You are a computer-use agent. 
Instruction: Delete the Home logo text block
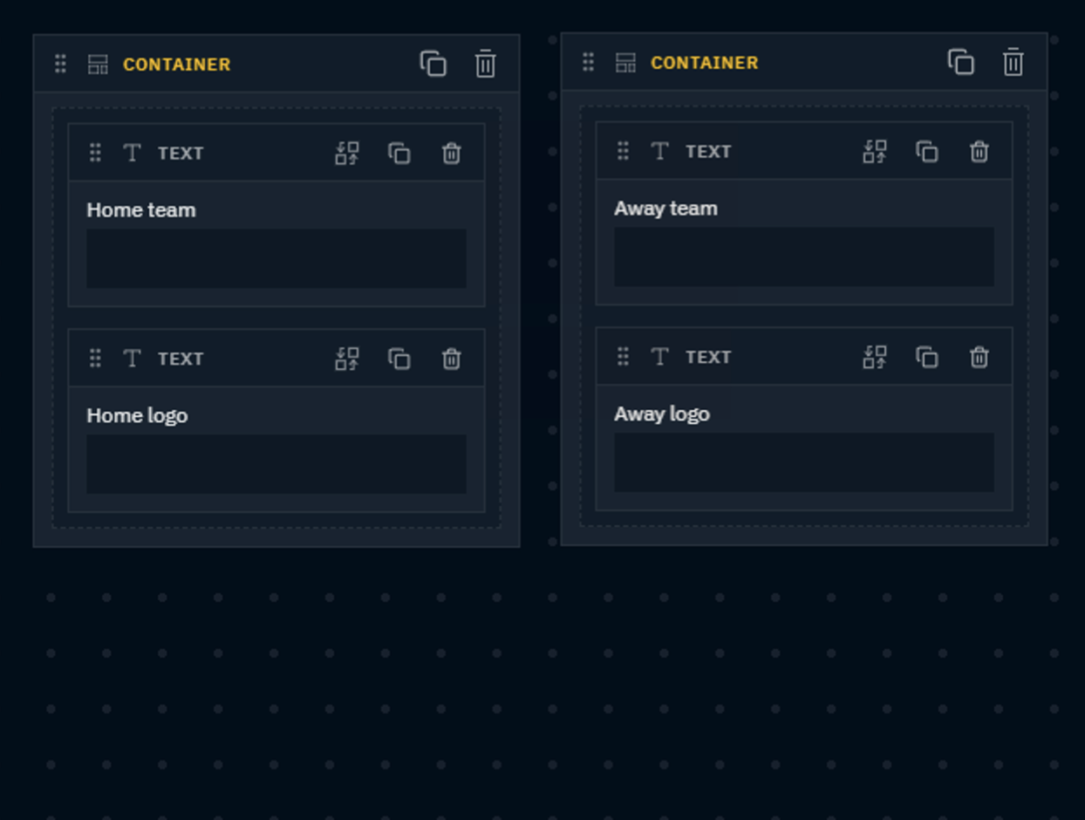(x=451, y=359)
